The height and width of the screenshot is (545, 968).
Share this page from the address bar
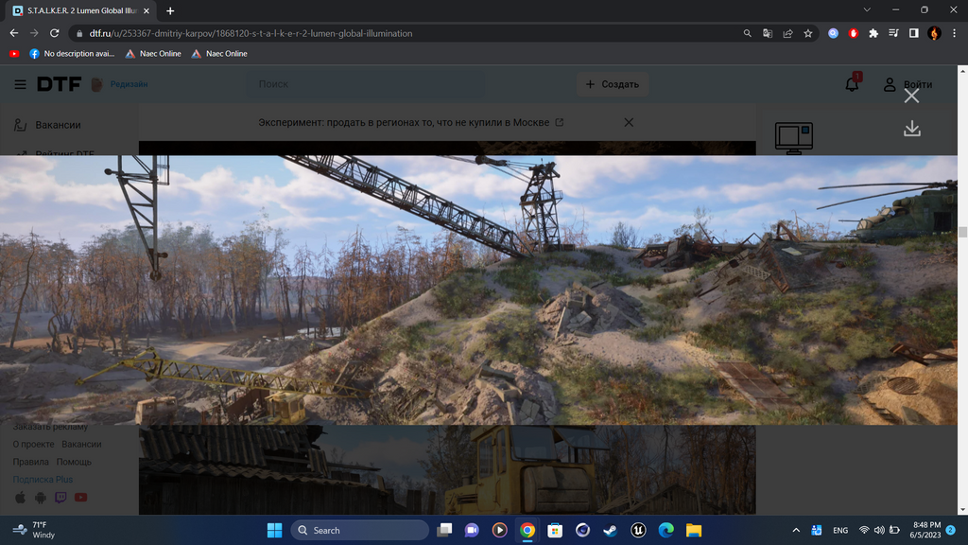click(787, 33)
